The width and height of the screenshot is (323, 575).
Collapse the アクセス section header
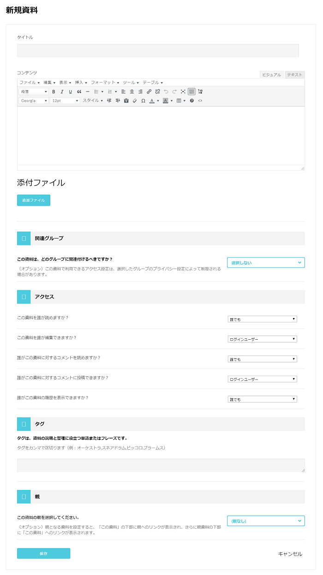click(x=161, y=297)
